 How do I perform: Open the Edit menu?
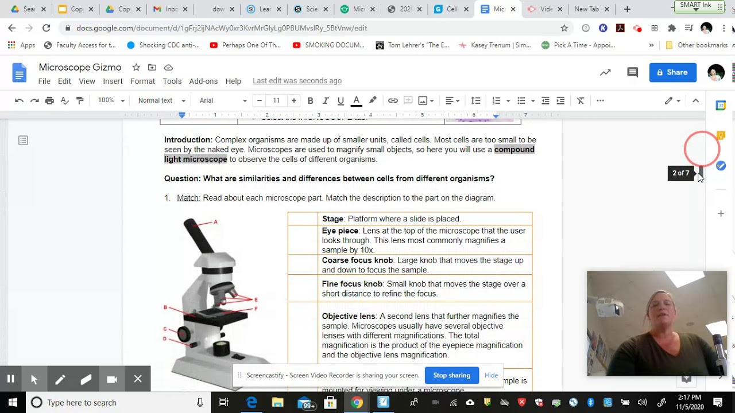(x=64, y=81)
